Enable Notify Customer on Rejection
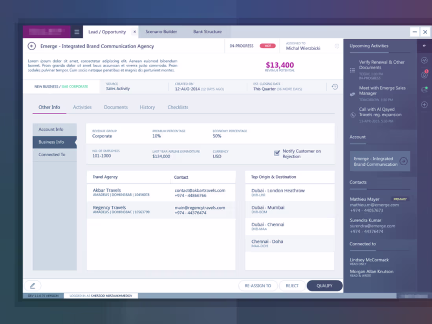Image resolution: width=432 pixels, height=324 pixels. 277,153
